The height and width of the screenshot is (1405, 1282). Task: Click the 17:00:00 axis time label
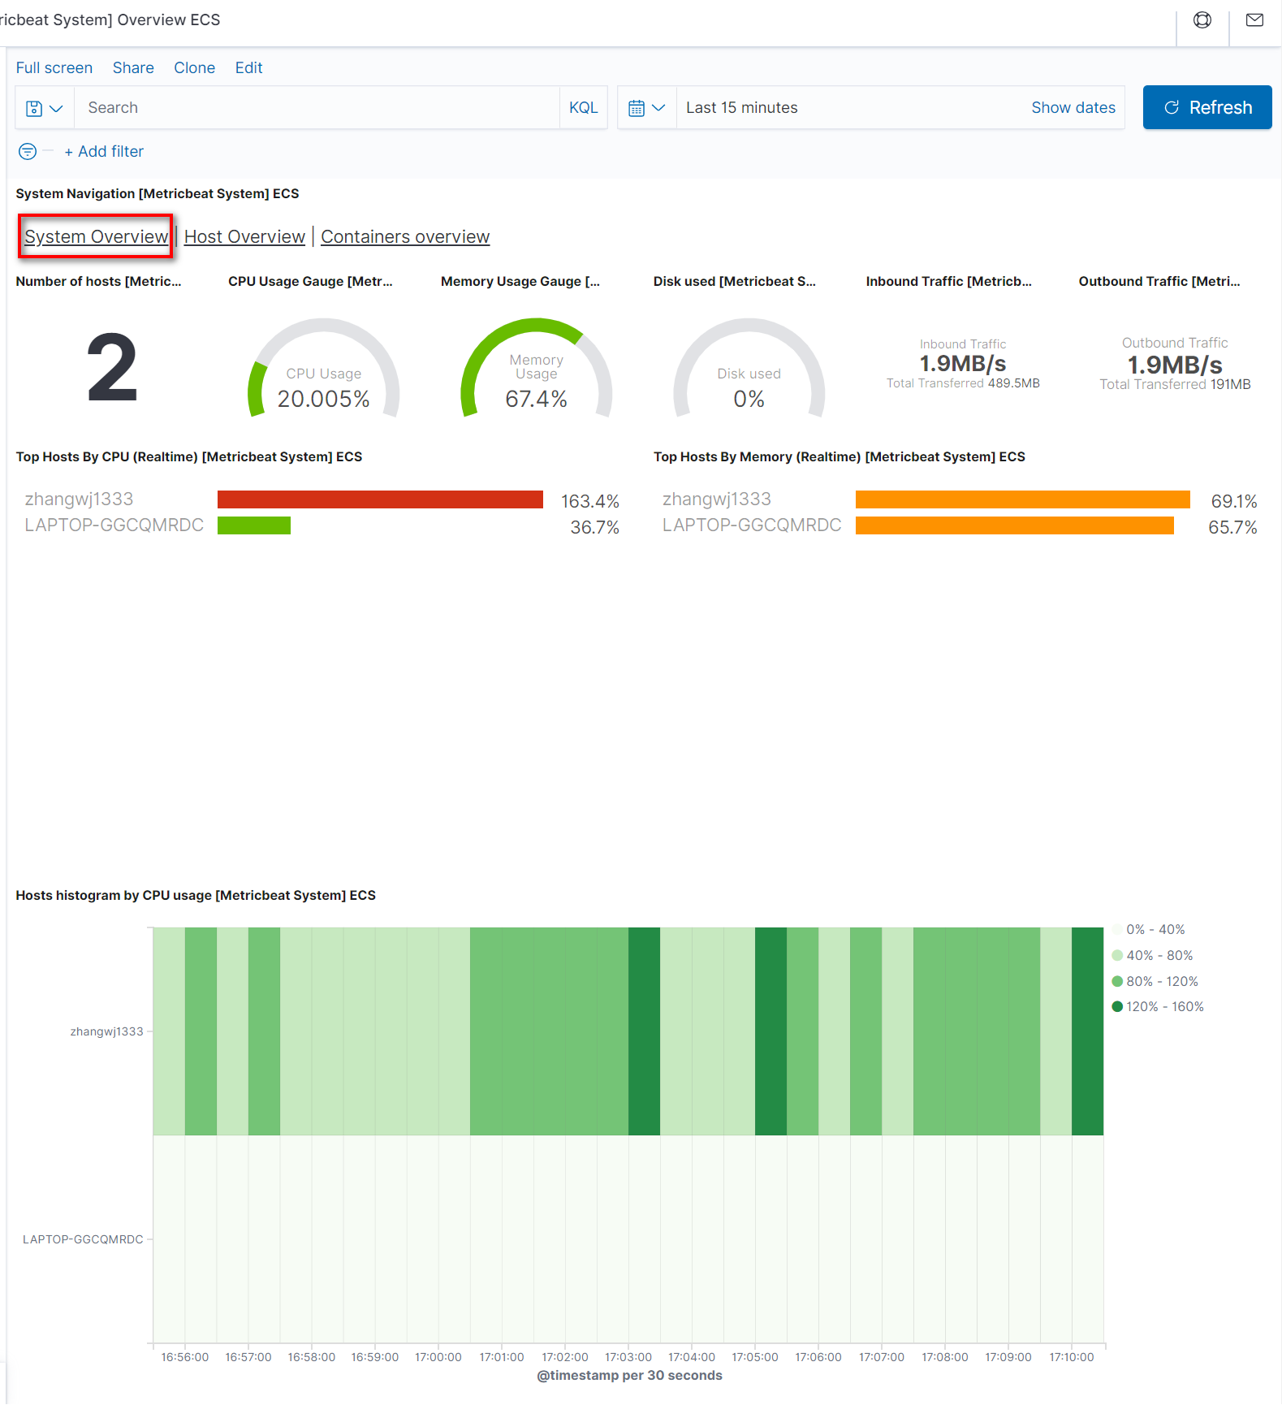point(438,1358)
